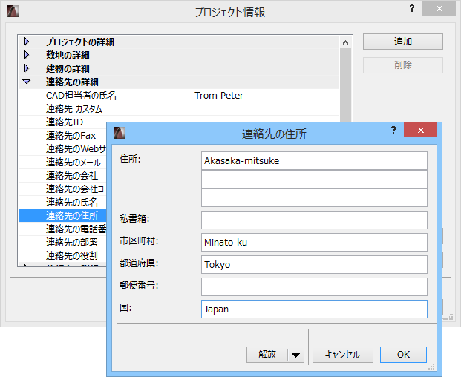
Task: Select 連絡先のメール row
Action: click(62, 163)
